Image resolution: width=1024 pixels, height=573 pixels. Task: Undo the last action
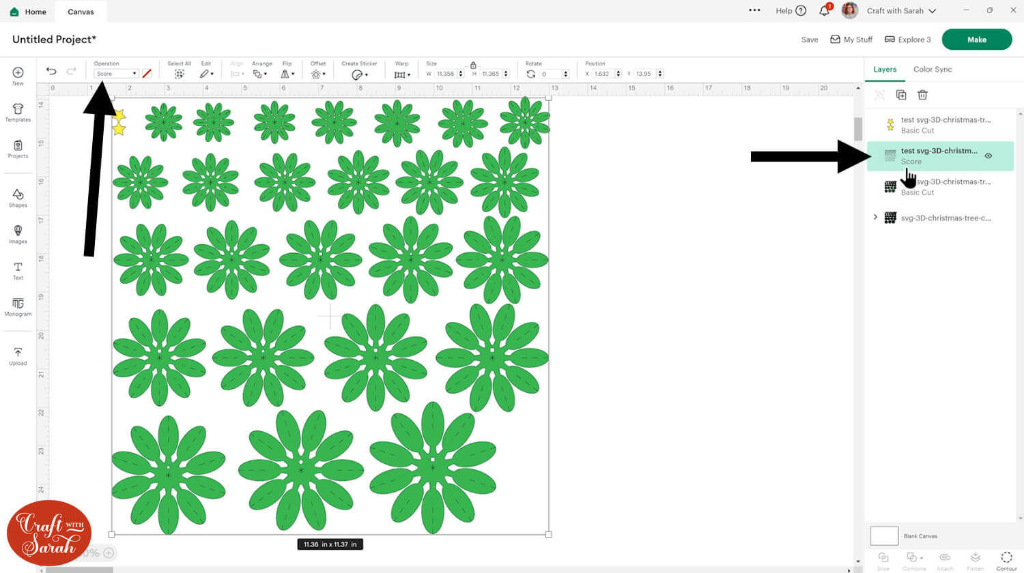[x=51, y=71]
